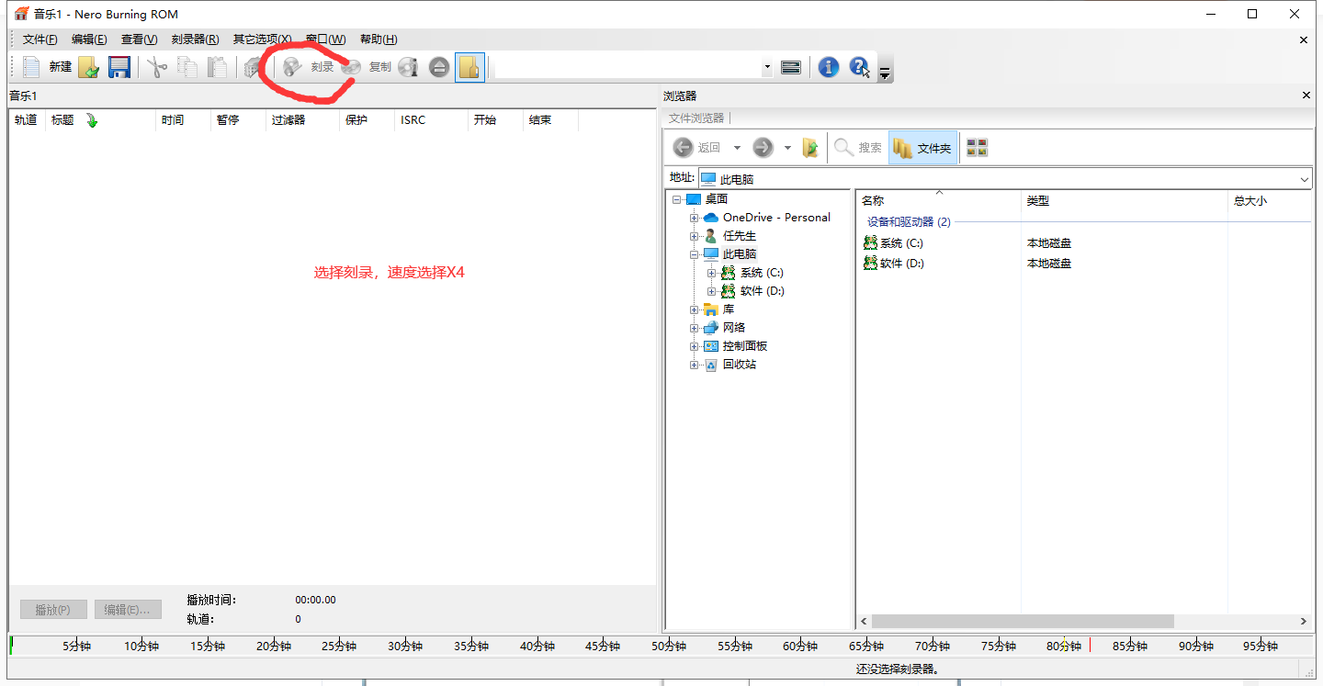This screenshot has height=686, width=1323.
Task: Click the 复制 copy disc button
Action: [x=366, y=67]
